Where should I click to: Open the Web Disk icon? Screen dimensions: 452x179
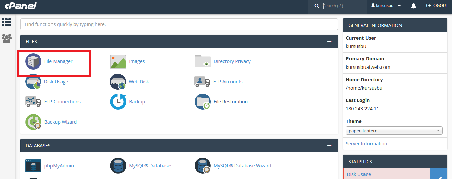[x=118, y=82]
